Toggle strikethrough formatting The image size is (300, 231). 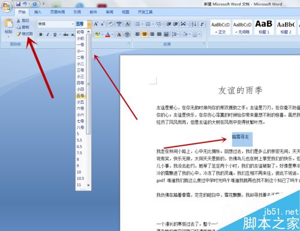click(66, 35)
